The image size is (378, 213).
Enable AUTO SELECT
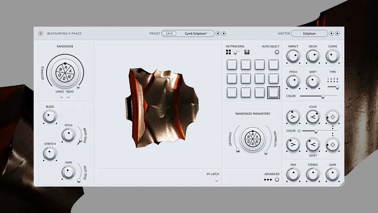[277, 52]
